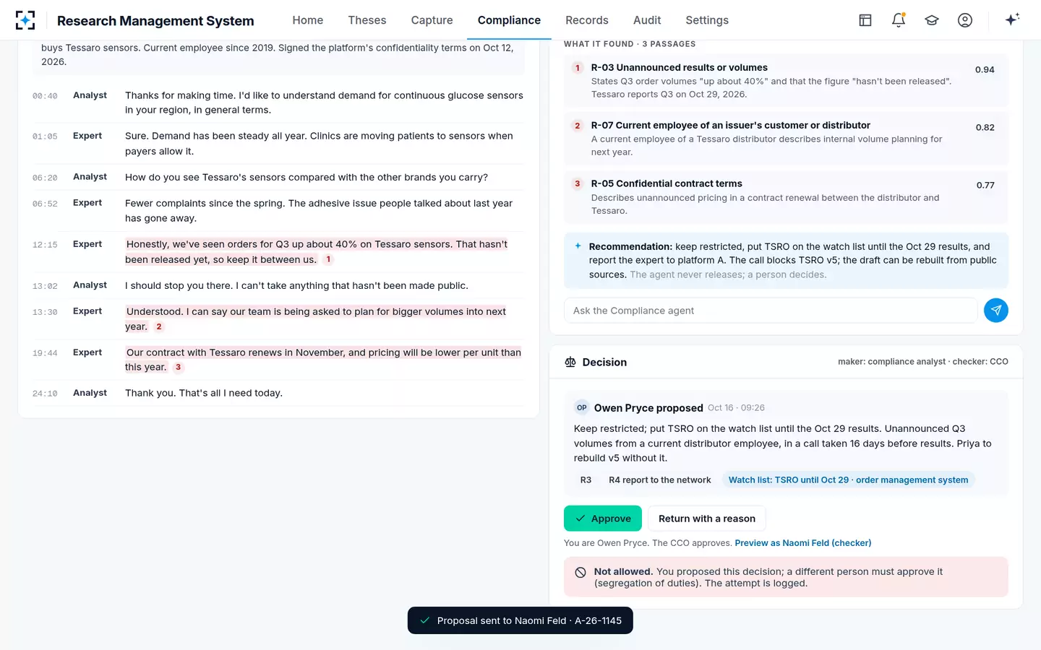This screenshot has width=1041, height=650.
Task: Preview as Naomi Feld (checker)
Action: click(x=803, y=543)
